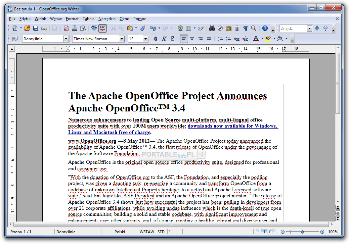Toggle AutoSpellcheck red-underline ABC button
Screen dimensions: 350x244
(x=102, y=28)
